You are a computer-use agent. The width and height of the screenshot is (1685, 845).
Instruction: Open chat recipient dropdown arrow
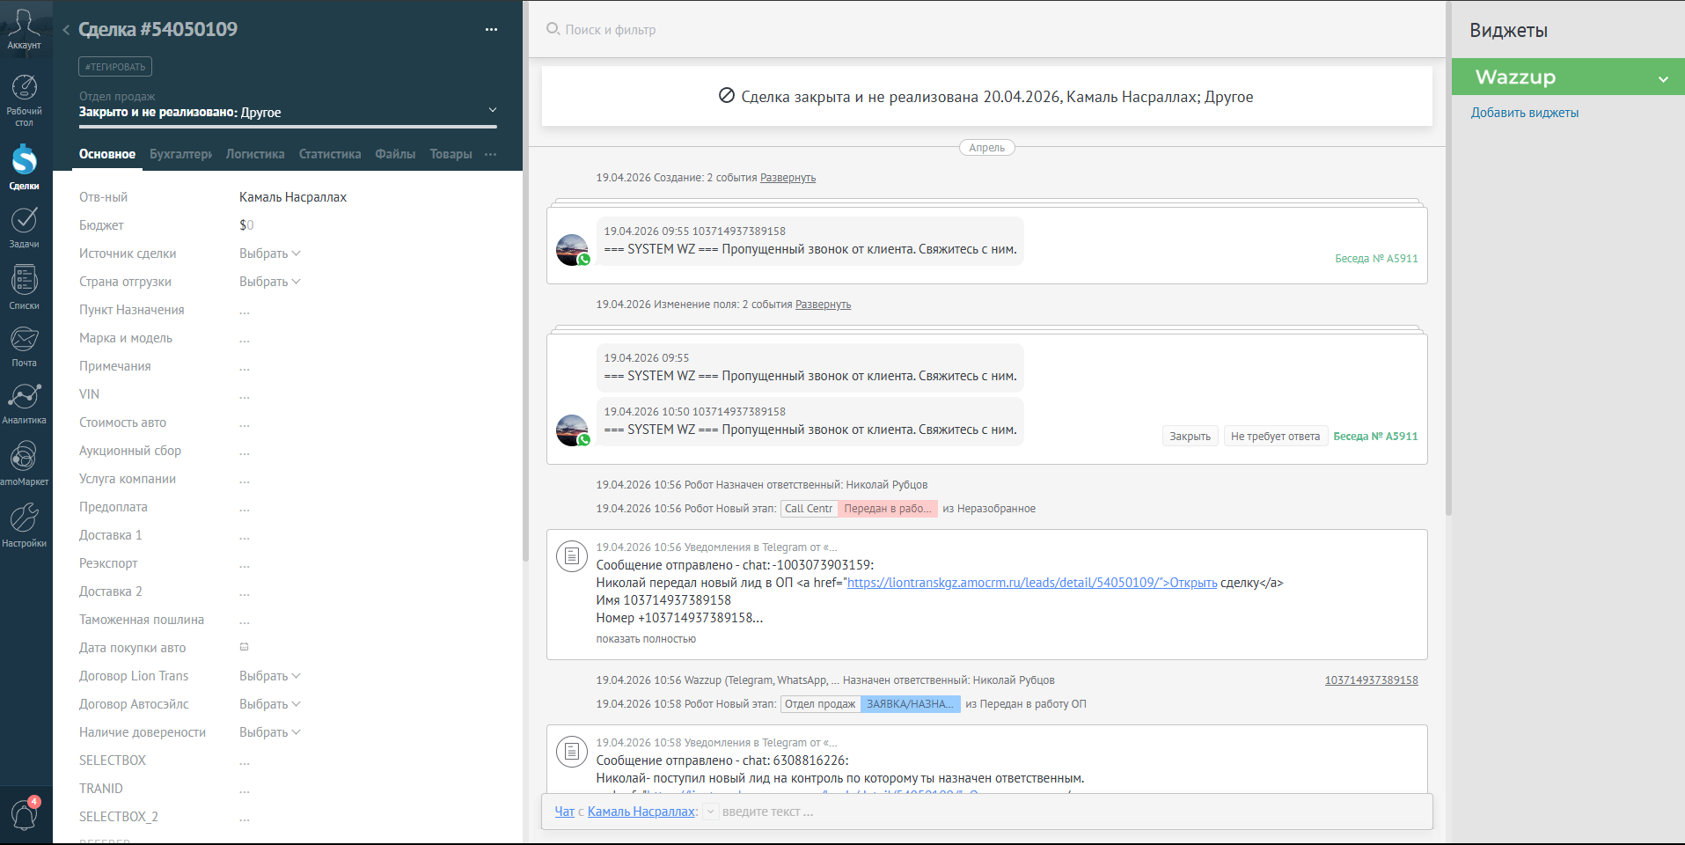710,812
